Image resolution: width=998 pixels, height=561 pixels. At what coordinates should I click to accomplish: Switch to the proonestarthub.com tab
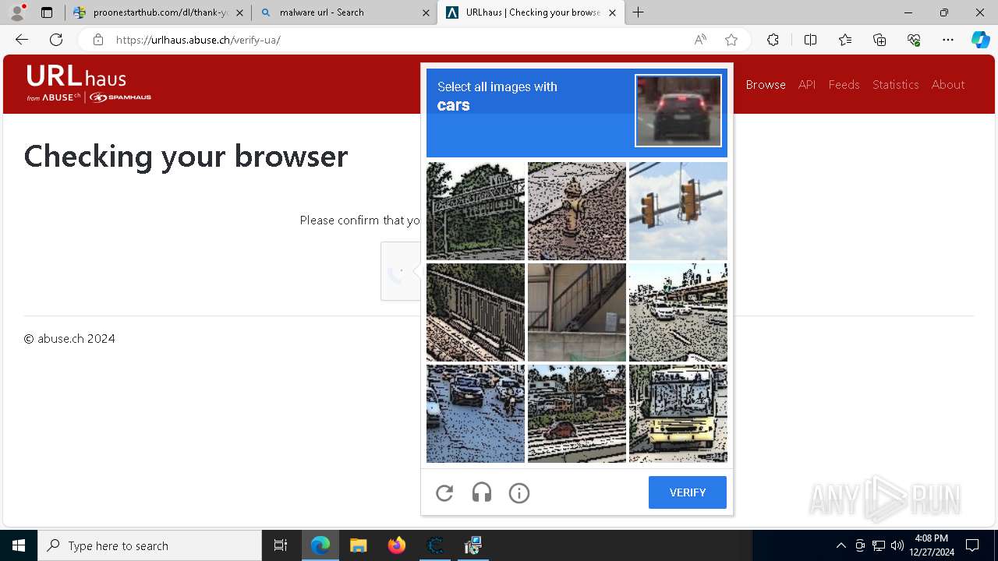pyautogui.click(x=159, y=12)
